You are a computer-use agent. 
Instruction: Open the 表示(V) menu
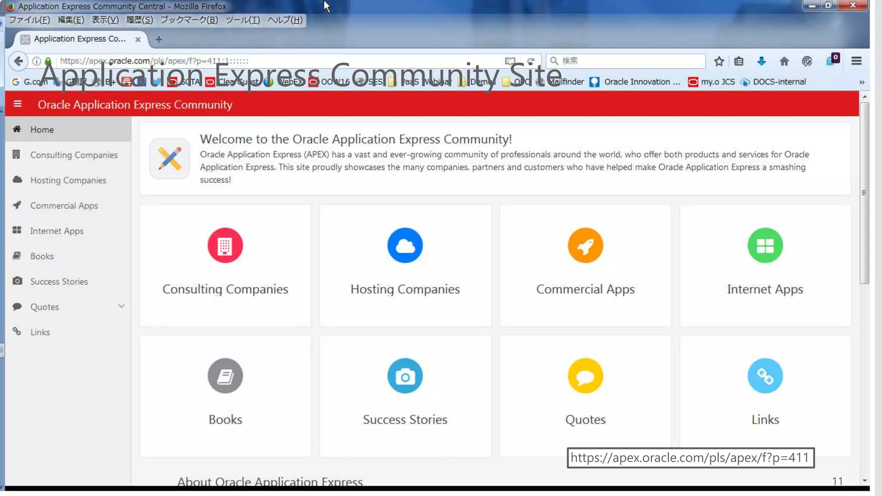pos(105,20)
